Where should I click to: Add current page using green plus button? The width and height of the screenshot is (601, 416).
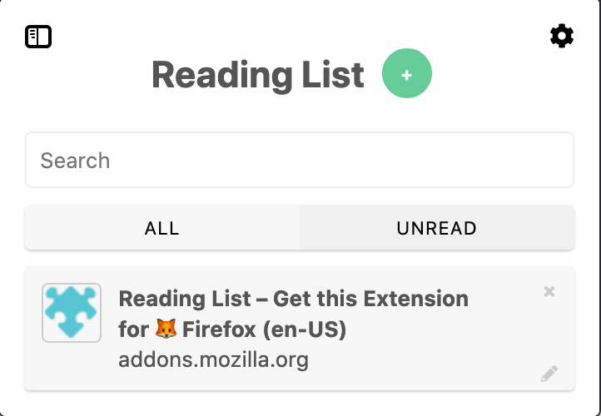tap(407, 73)
